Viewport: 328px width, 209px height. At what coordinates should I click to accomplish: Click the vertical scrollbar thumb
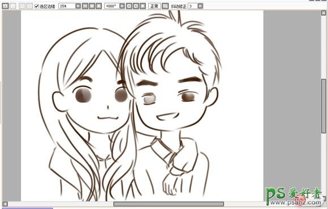(323, 106)
